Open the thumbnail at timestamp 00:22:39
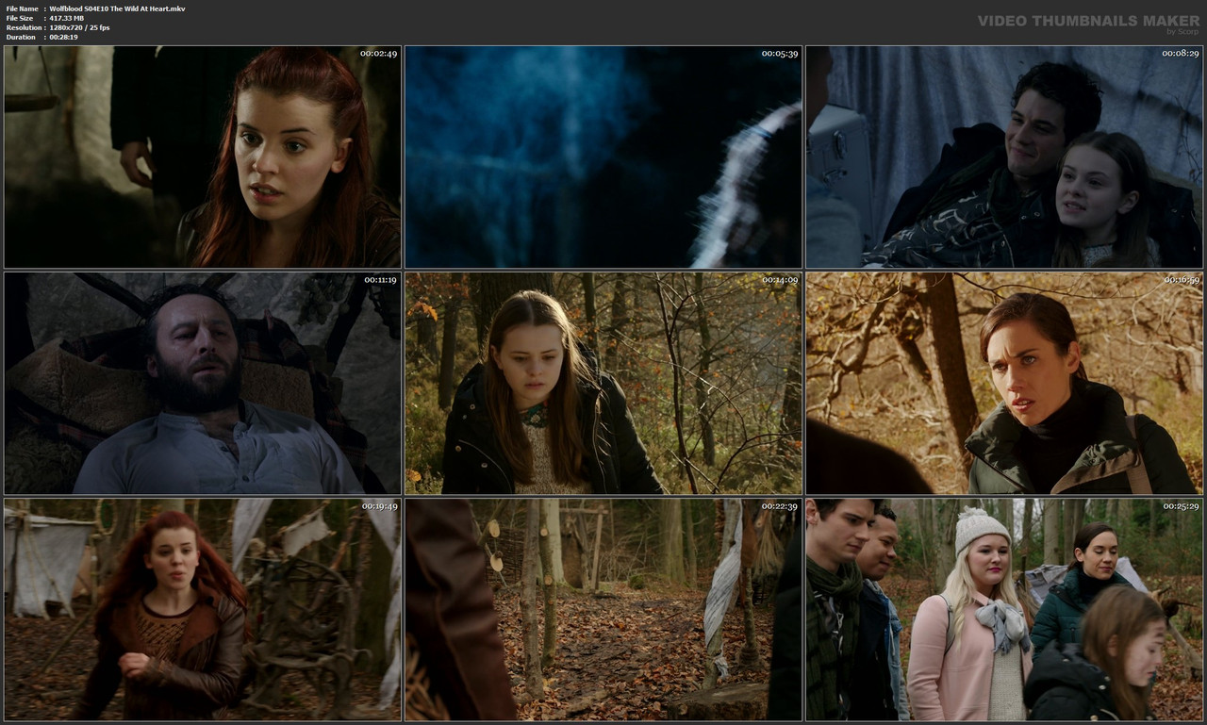This screenshot has width=1207, height=725. pos(603,609)
